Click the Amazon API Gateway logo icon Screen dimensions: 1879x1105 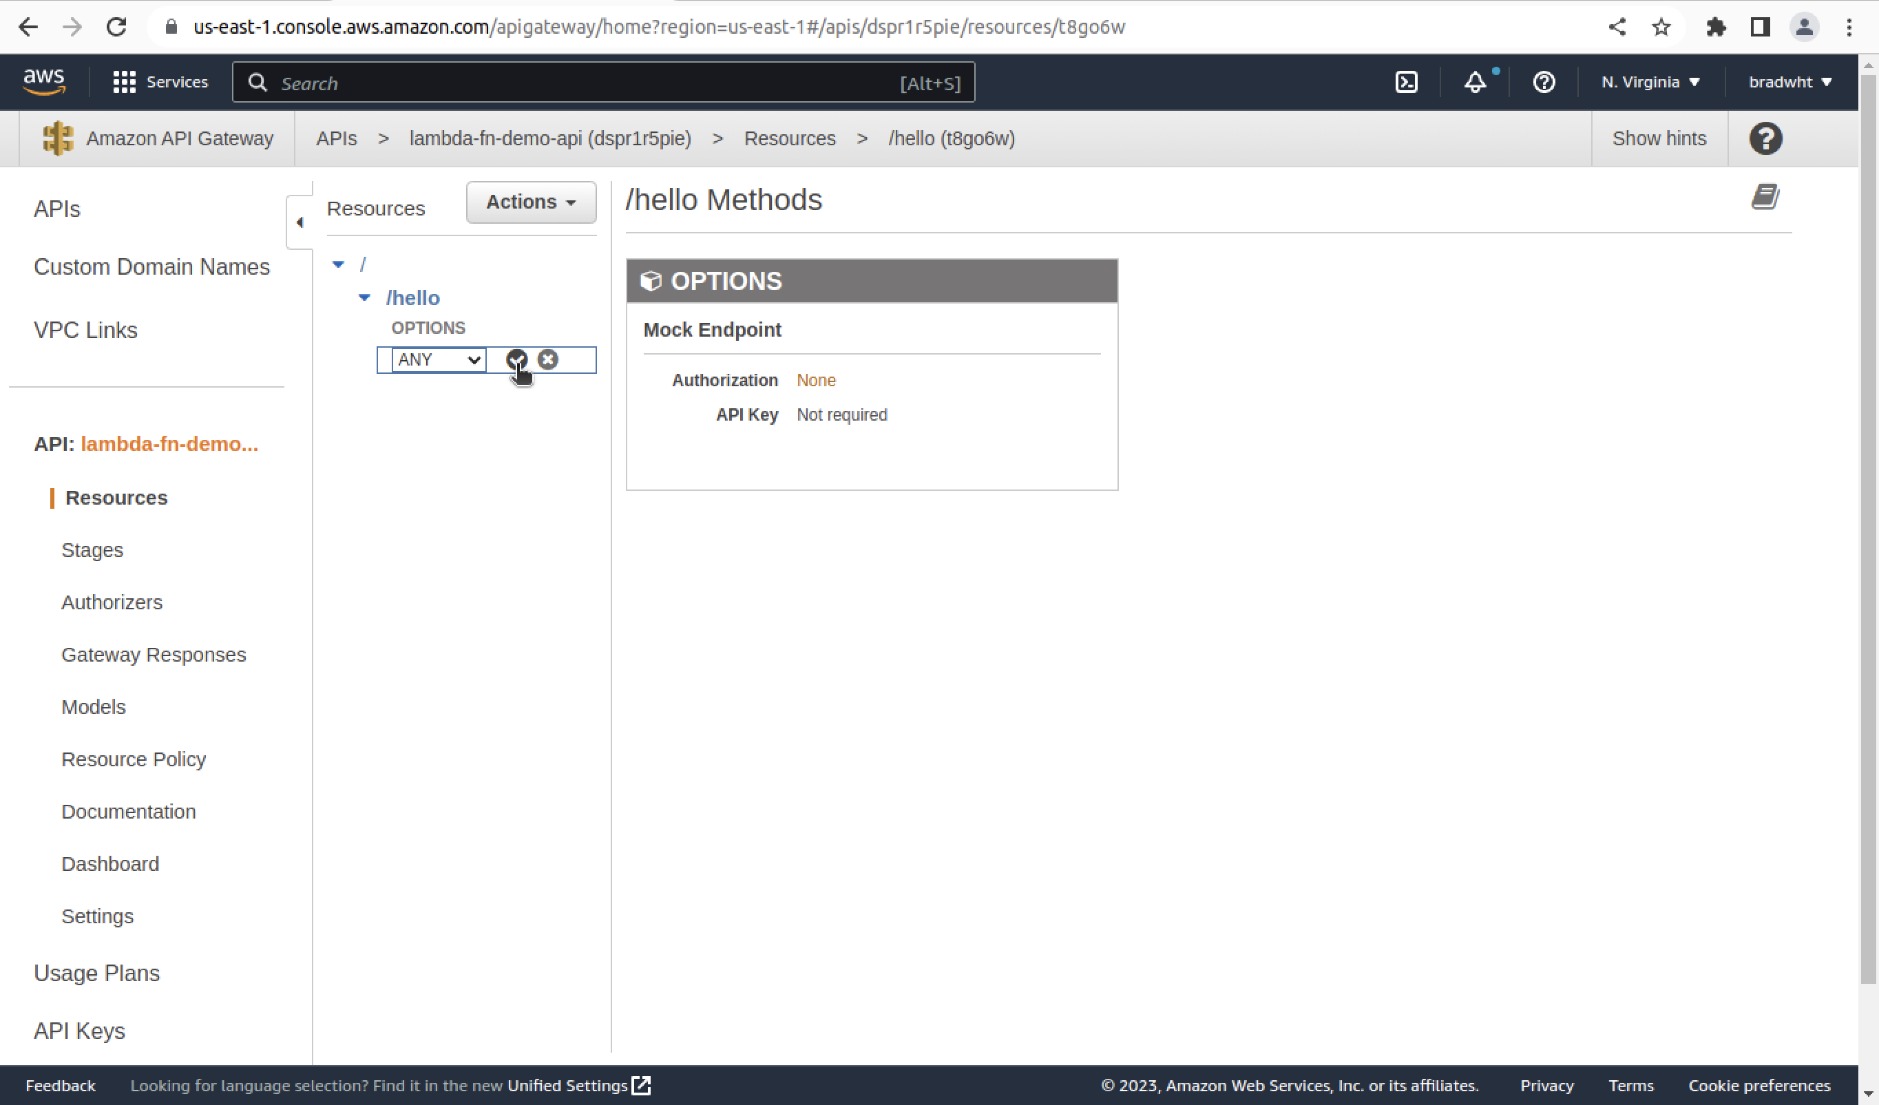(58, 138)
